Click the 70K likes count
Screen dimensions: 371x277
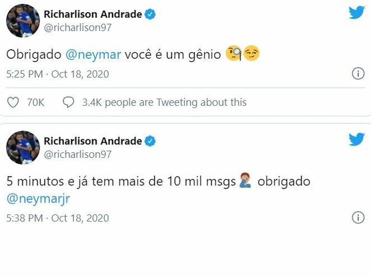35,102
